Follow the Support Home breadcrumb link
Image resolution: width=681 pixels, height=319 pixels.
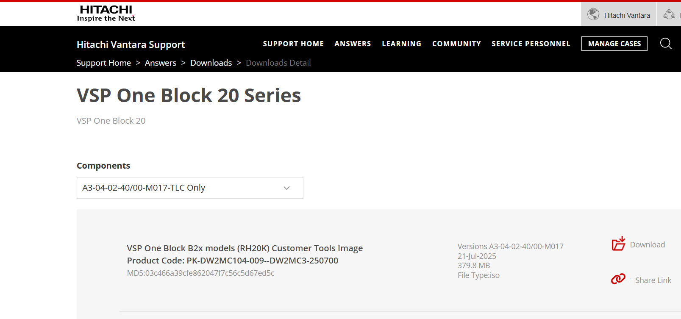[x=104, y=63]
